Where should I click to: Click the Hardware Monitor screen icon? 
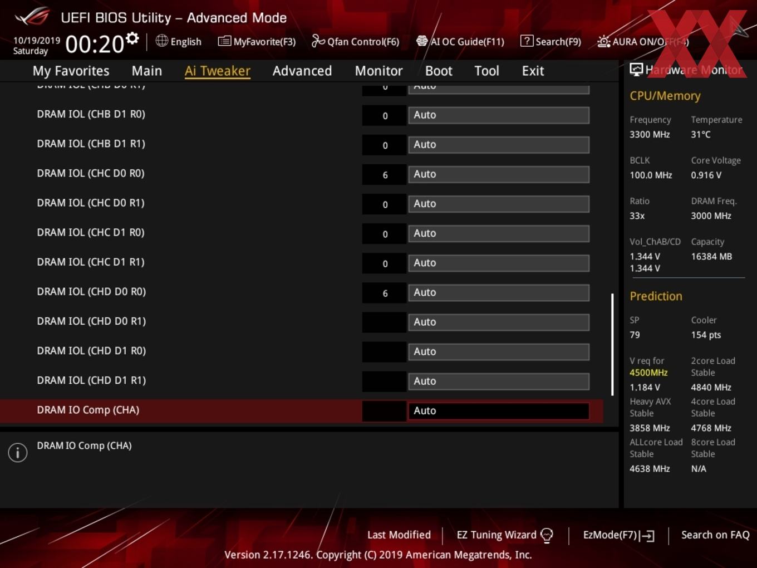coord(636,70)
